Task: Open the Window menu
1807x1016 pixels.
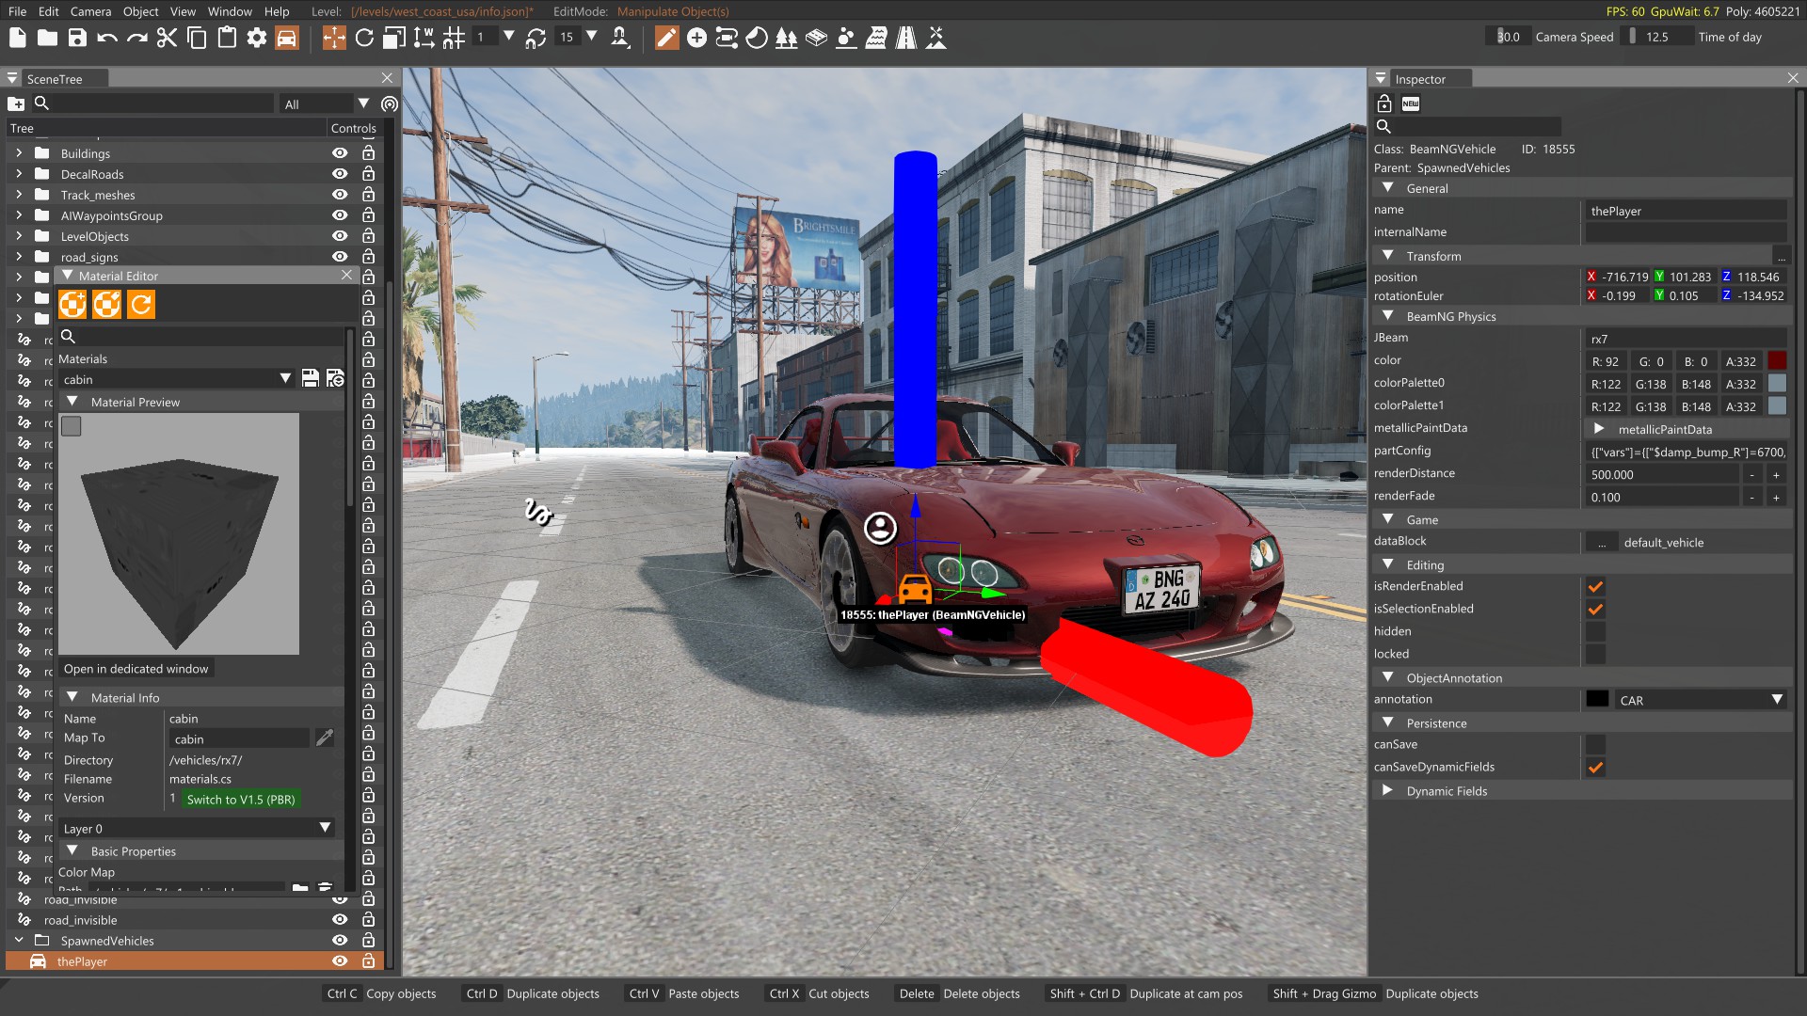Action: 230,11
